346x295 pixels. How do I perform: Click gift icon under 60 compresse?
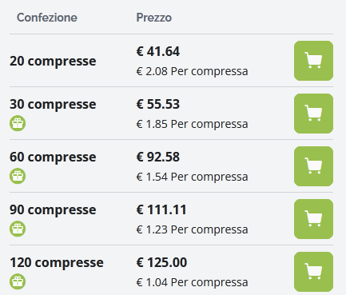tap(18, 176)
